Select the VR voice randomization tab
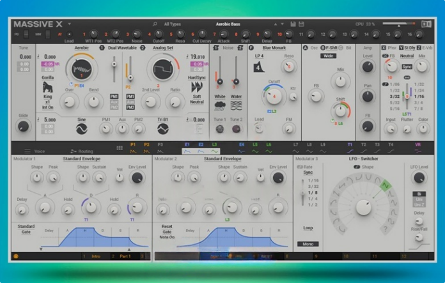 click(x=418, y=148)
